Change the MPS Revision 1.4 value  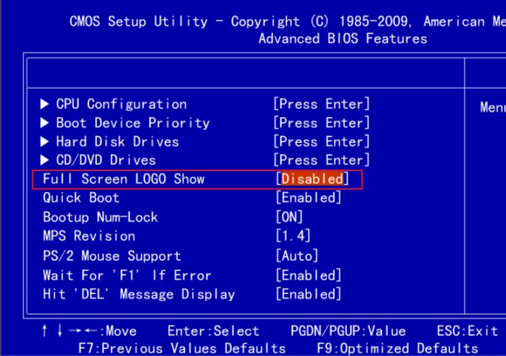pyautogui.click(x=292, y=236)
